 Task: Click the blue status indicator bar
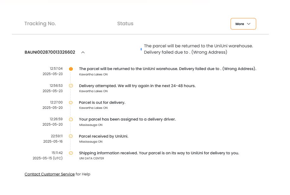click(141, 49)
